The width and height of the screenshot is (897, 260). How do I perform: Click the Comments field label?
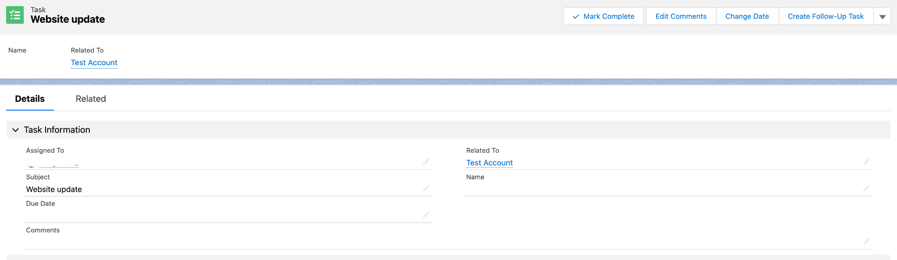[42, 230]
